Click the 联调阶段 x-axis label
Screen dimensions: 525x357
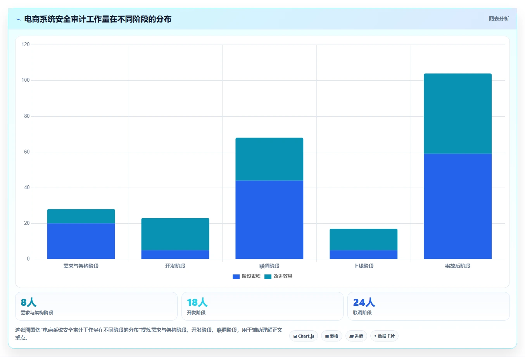tap(269, 266)
